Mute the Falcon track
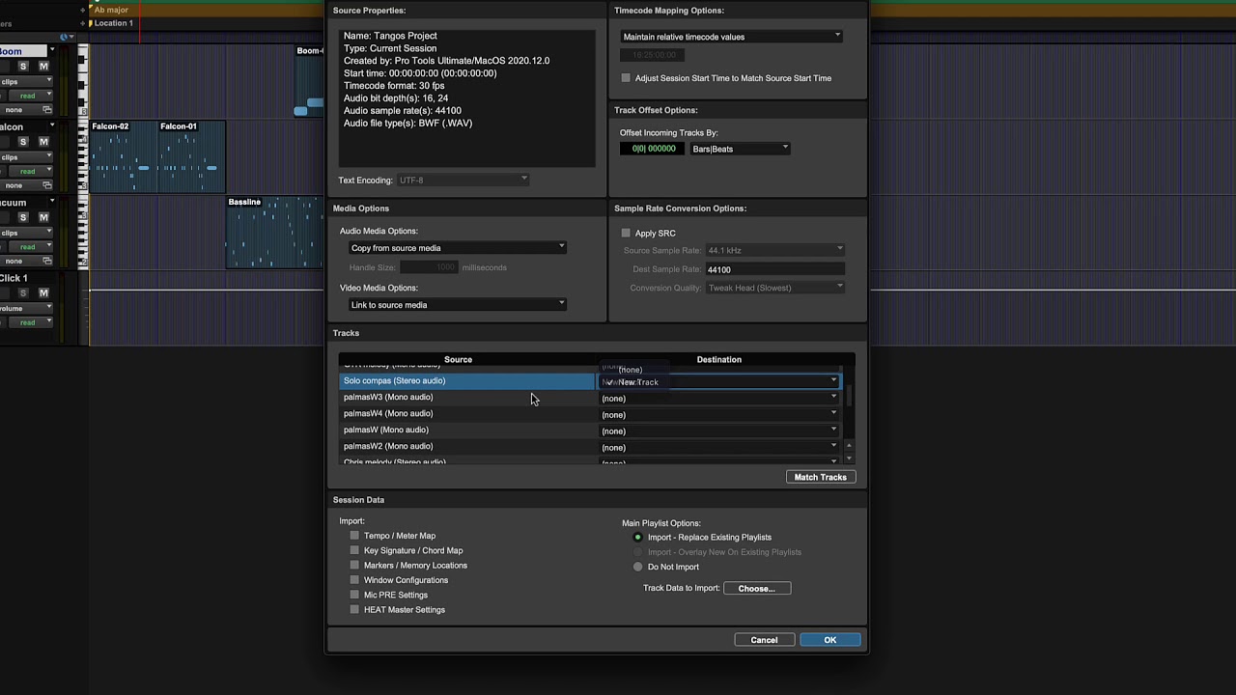The width and height of the screenshot is (1236, 695). pos(43,142)
